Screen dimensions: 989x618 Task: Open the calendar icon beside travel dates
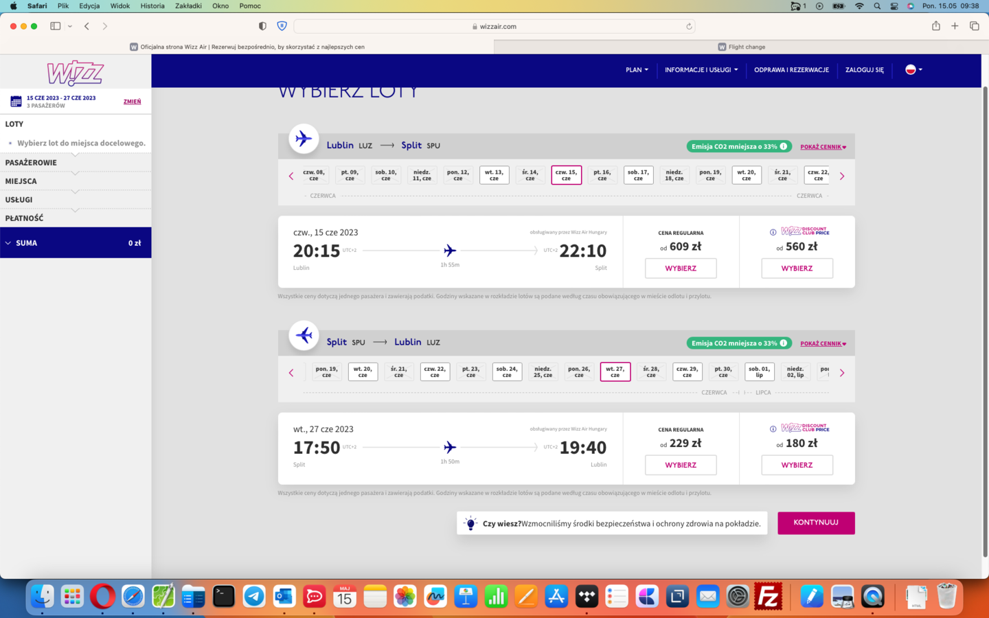16,102
